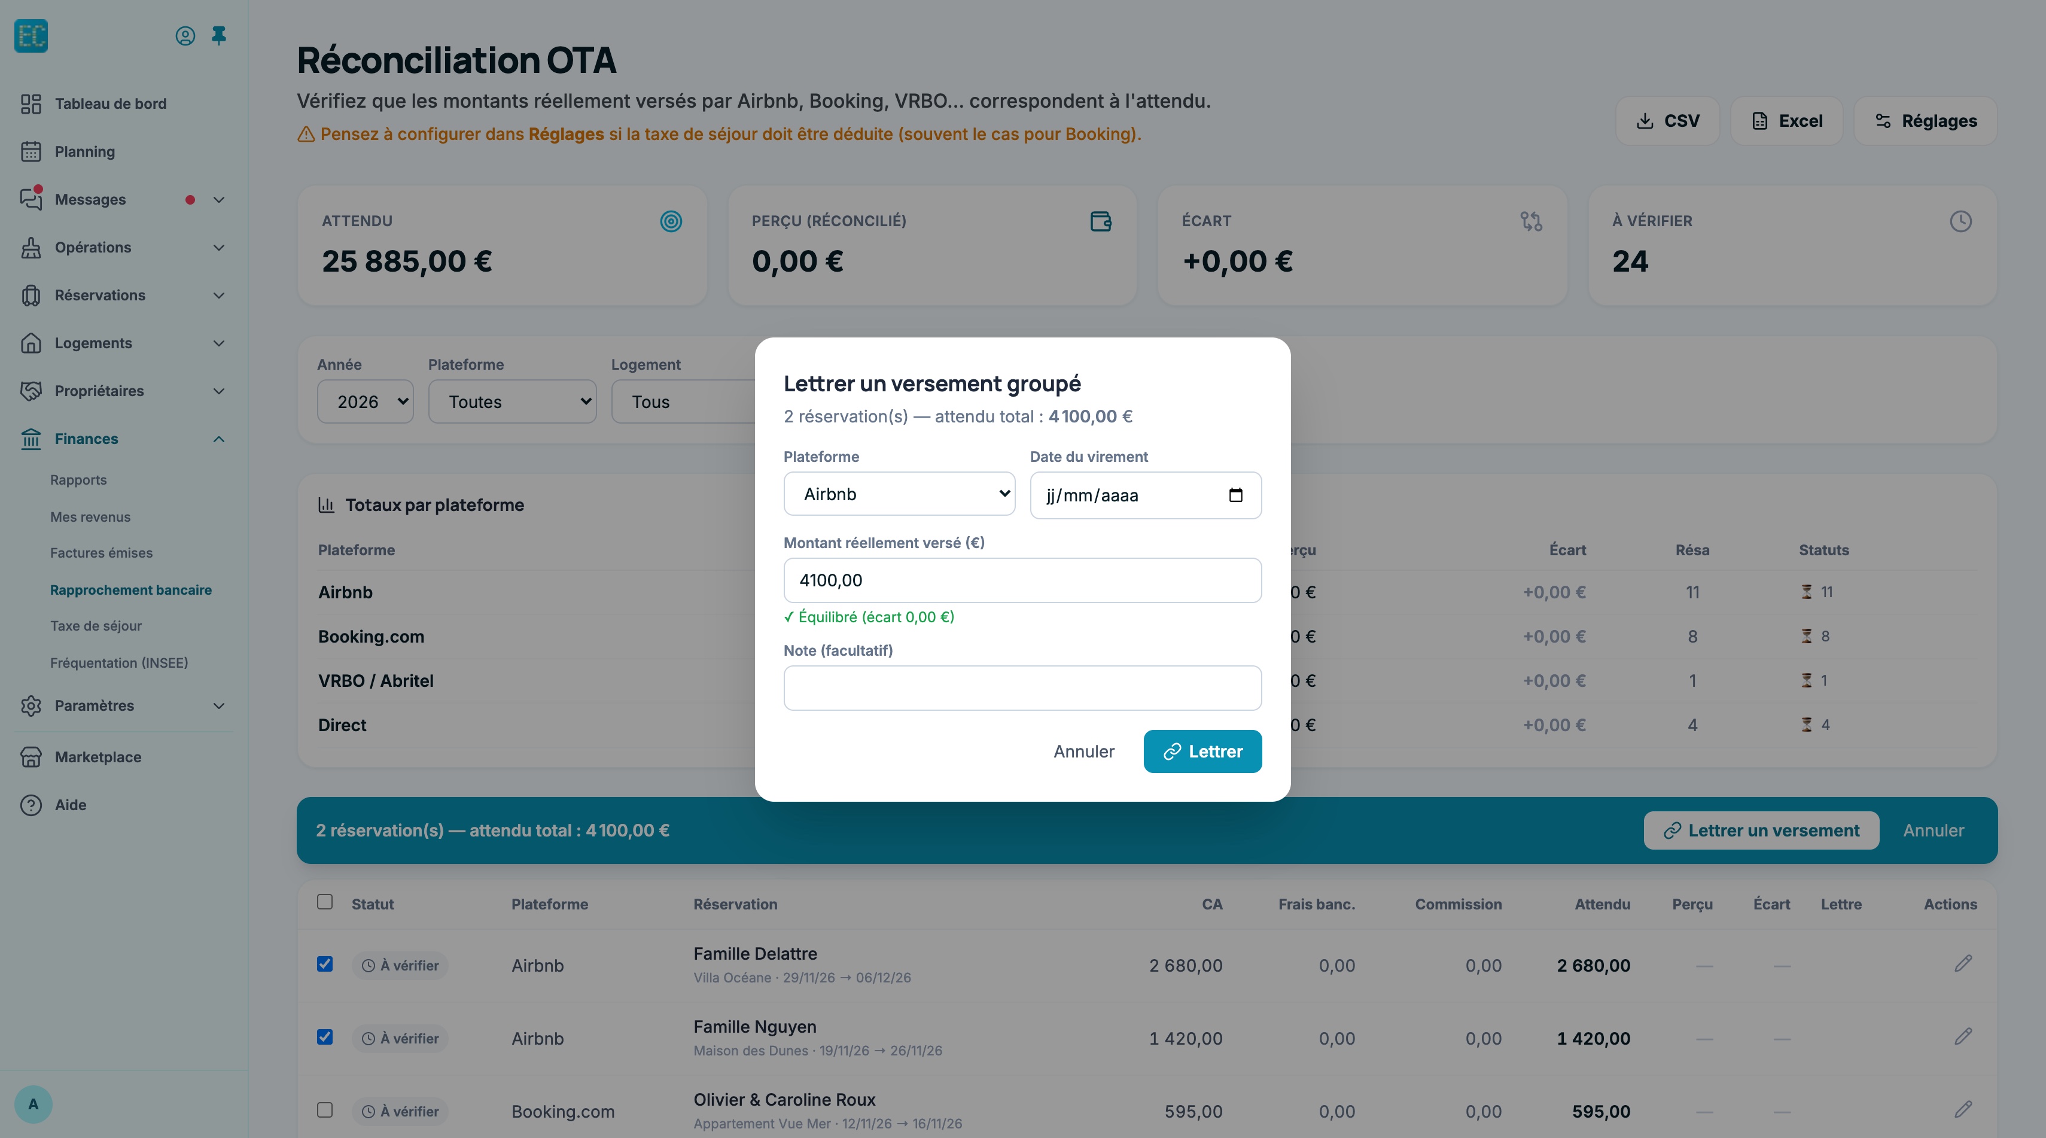Click edit pencil for Olivier & Caroline Roux row
The width and height of the screenshot is (2046, 1138).
[x=1963, y=1110]
